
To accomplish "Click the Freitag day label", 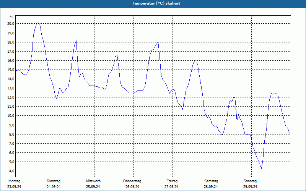I will click(172, 181).
